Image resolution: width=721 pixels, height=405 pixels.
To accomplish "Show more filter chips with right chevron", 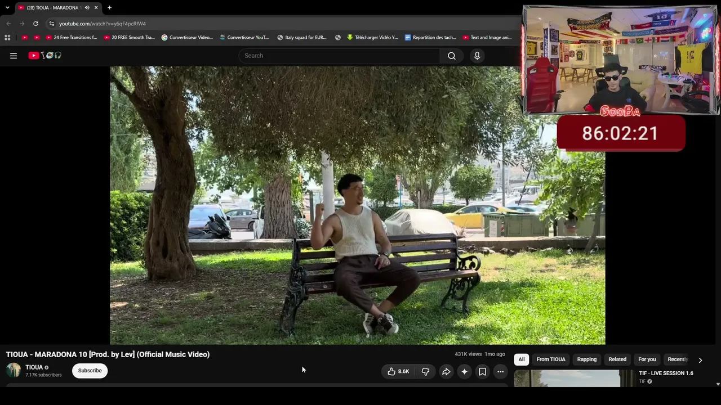I will click(x=700, y=360).
